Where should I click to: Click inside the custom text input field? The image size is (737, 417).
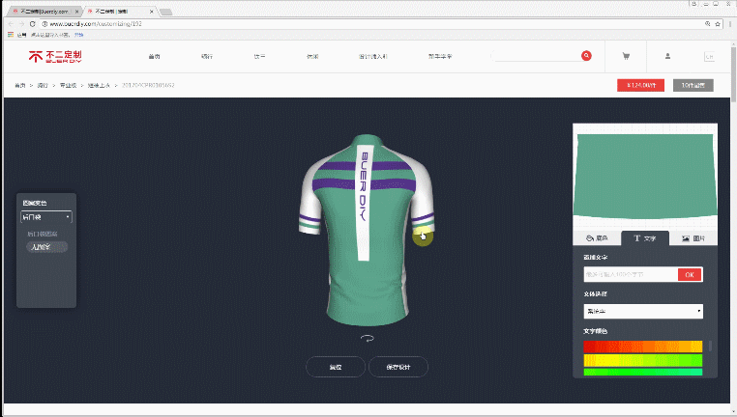(x=629, y=275)
